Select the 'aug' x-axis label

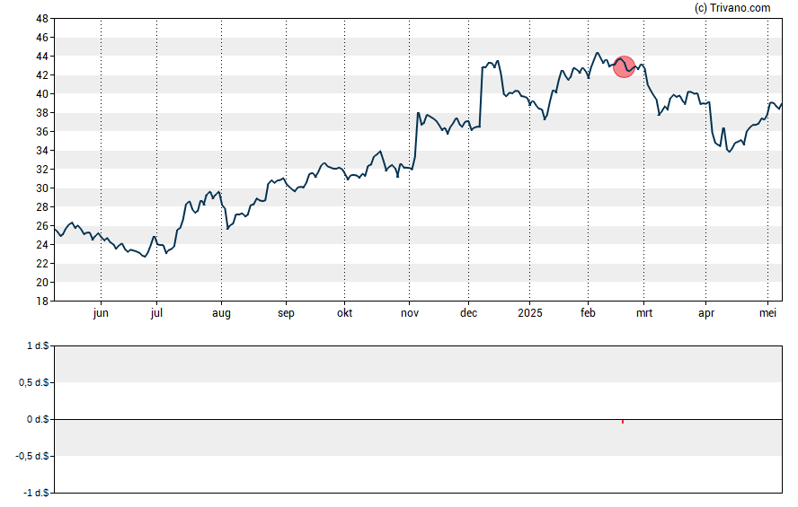click(x=221, y=313)
